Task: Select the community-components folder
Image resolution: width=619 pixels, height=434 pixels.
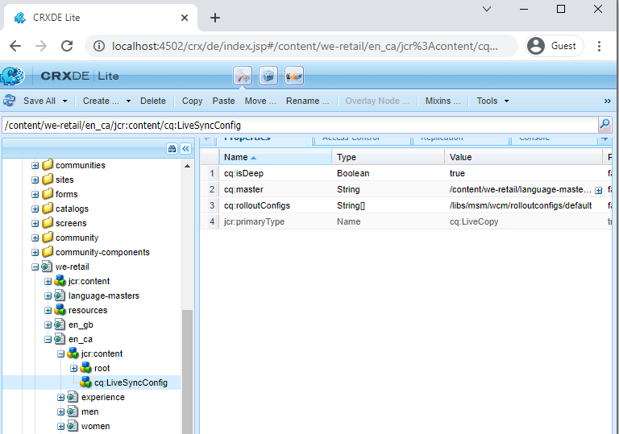Action: click(x=102, y=252)
